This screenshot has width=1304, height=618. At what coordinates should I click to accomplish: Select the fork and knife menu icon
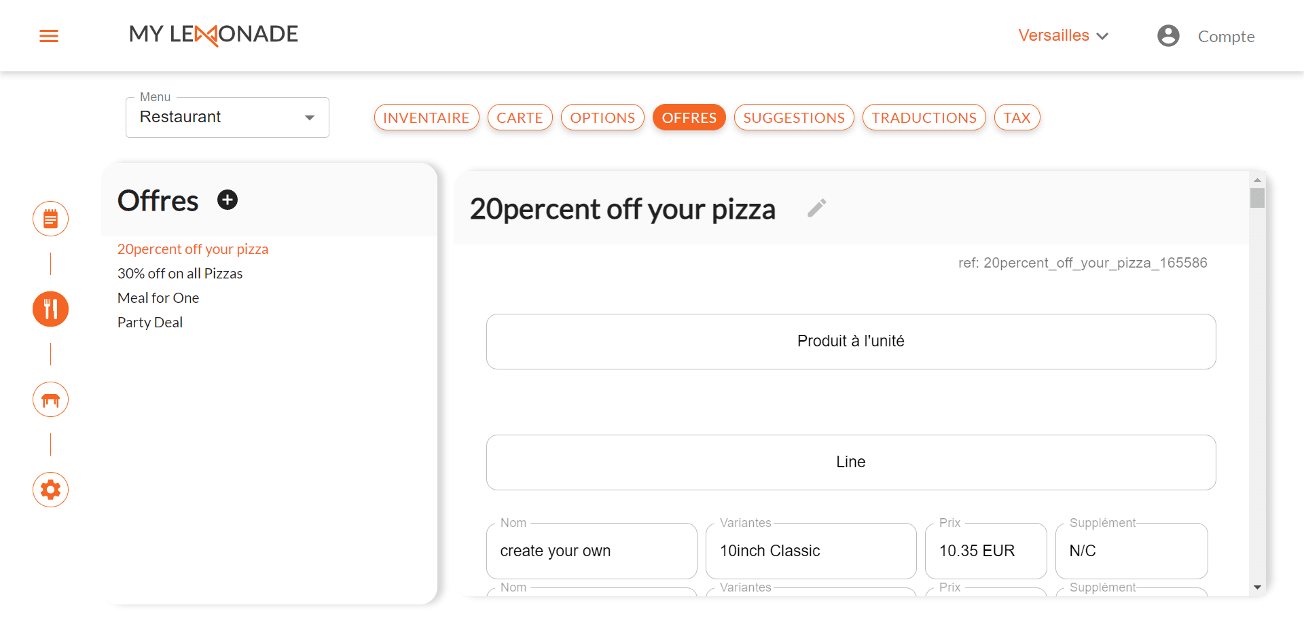pyautogui.click(x=51, y=309)
